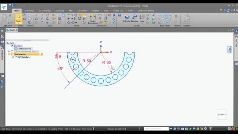The height and width of the screenshot is (134, 238).
Task: Open the Circle tool dropdown arrow
Action: coord(39,22)
